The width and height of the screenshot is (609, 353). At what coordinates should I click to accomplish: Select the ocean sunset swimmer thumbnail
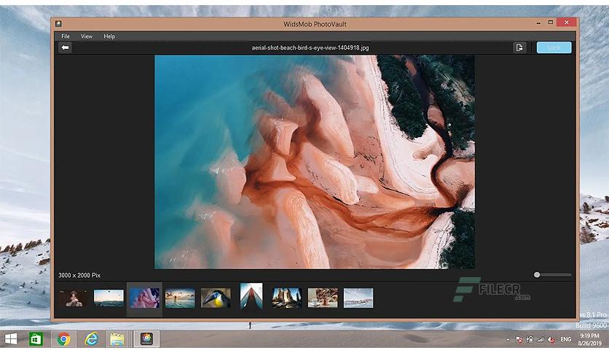(180, 298)
